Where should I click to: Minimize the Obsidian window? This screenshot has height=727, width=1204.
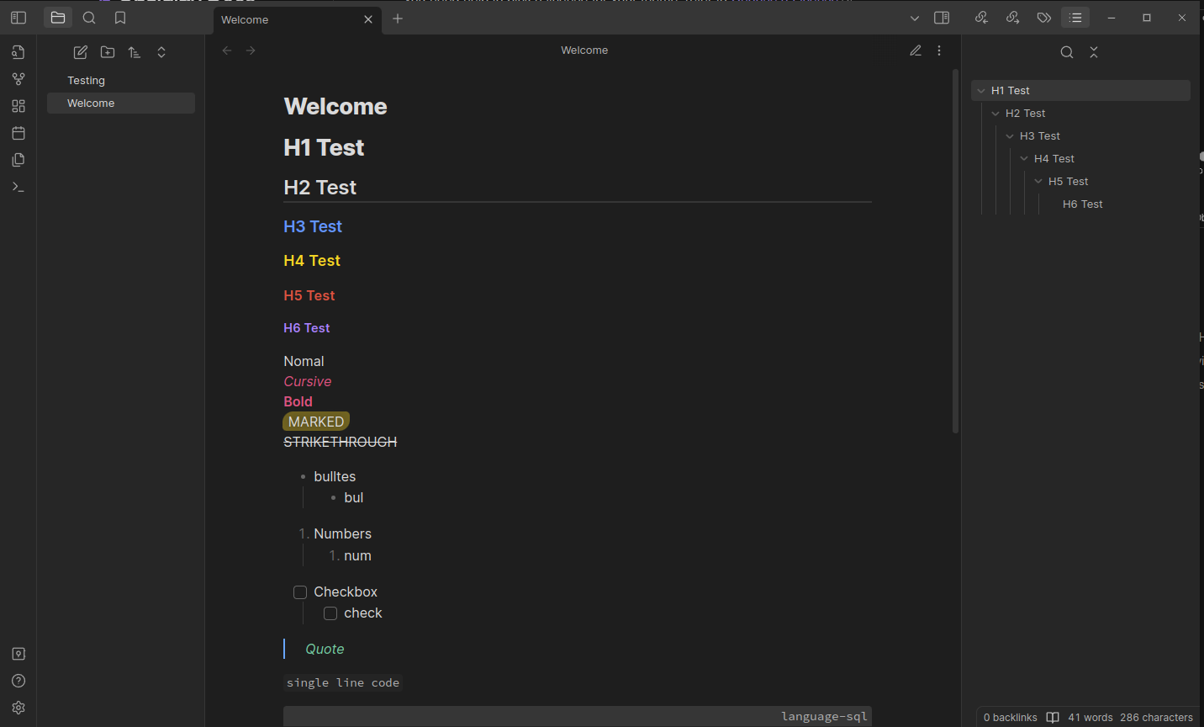[1112, 18]
